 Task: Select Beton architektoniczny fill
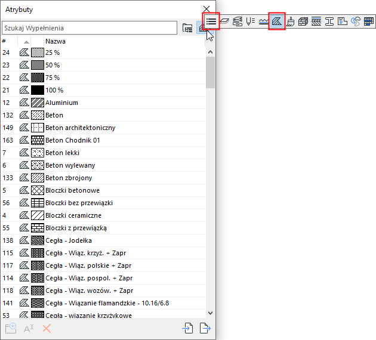point(103,128)
